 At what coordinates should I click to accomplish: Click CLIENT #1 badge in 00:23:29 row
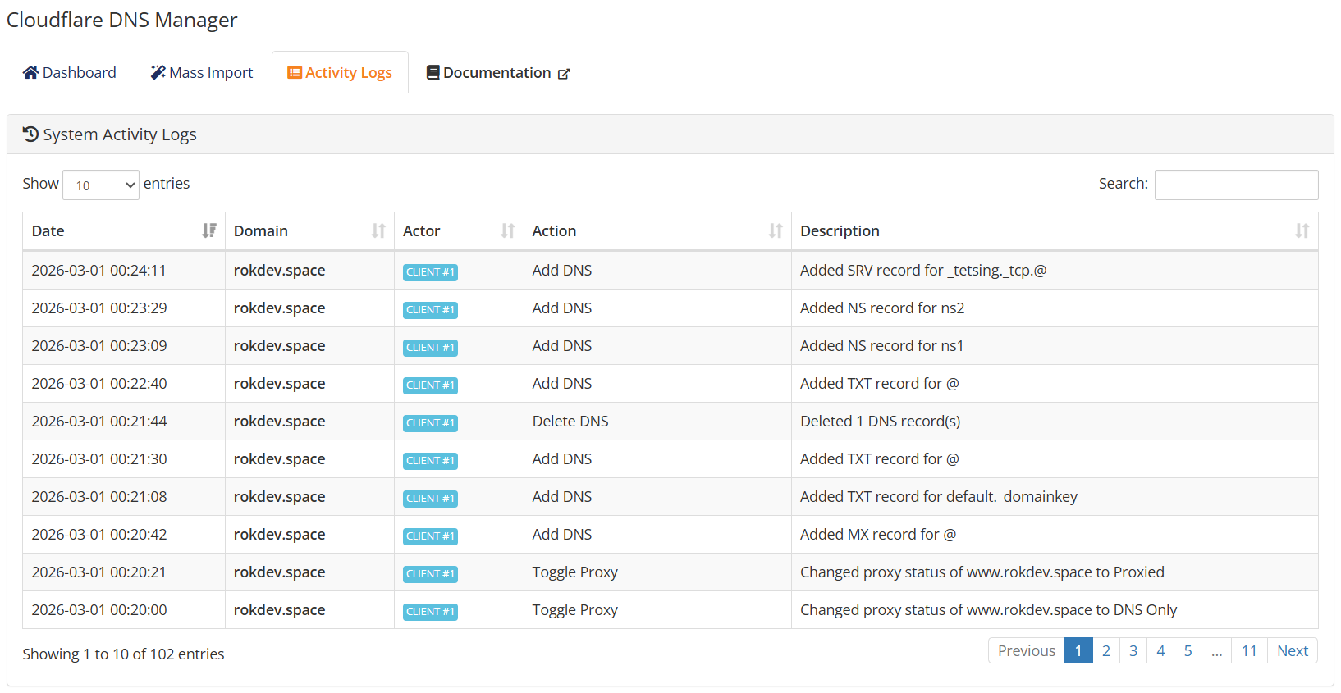tap(430, 309)
